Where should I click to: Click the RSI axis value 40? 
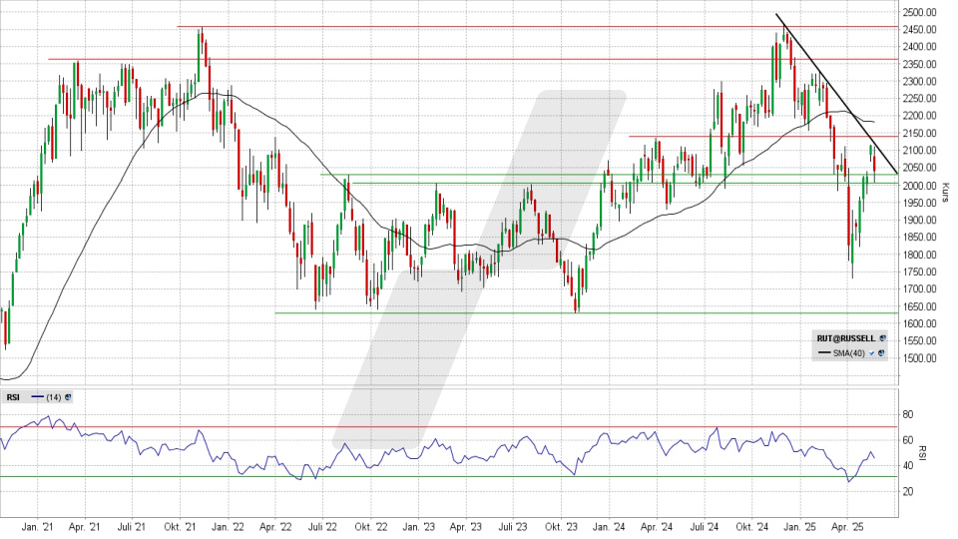[908, 466]
